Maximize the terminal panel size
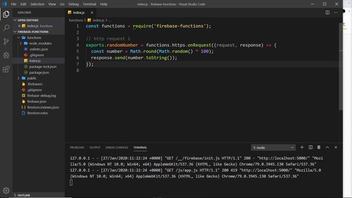The width and height of the screenshot is (352, 198). click(327, 147)
